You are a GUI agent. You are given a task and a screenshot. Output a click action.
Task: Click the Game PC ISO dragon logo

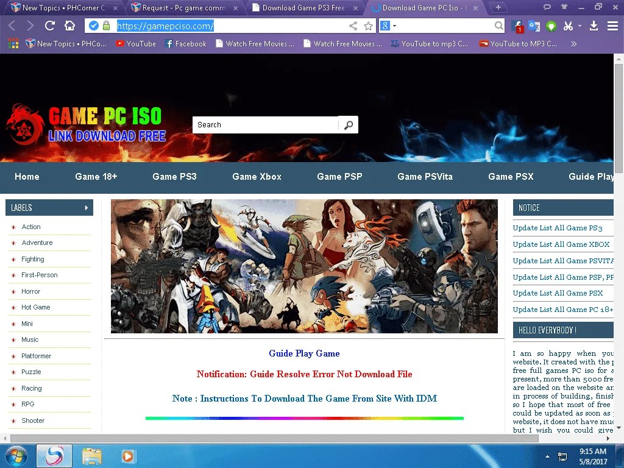point(85,124)
